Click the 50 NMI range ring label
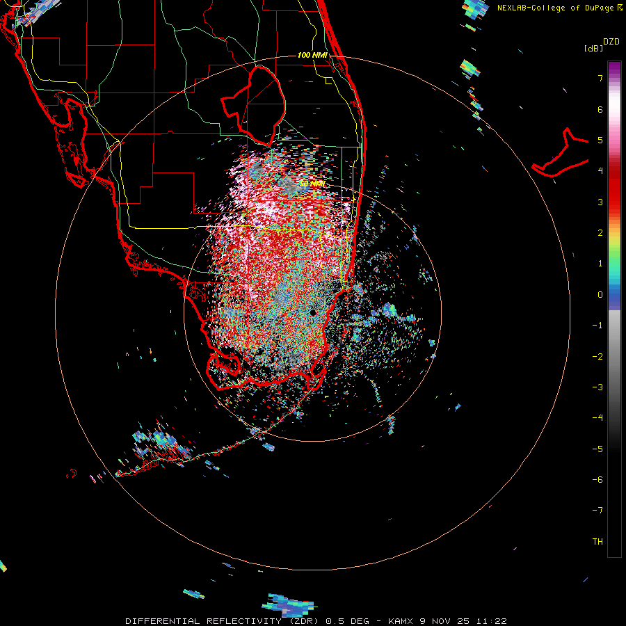 point(312,184)
